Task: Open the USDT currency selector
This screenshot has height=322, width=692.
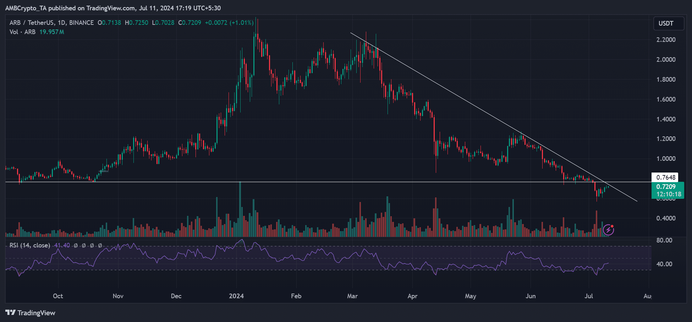Action: point(669,23)
